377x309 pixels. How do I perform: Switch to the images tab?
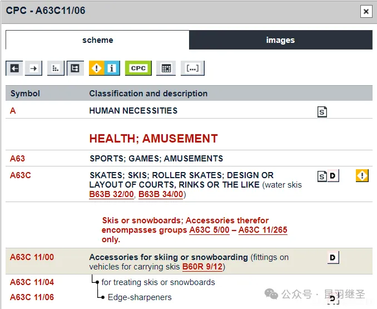point(280,40)
